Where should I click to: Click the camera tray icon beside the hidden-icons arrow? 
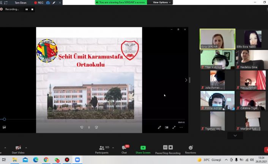point(231,160)
